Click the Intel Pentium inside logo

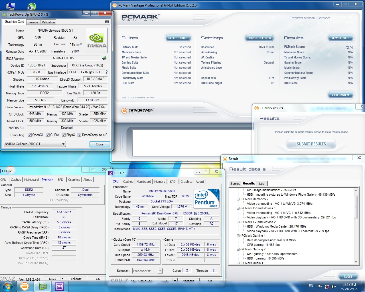tap(206, 198)
